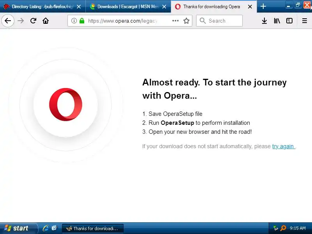The image size is (312, 234).
Task: Click 'Open your new browser' step text
Action: point(200,132)
